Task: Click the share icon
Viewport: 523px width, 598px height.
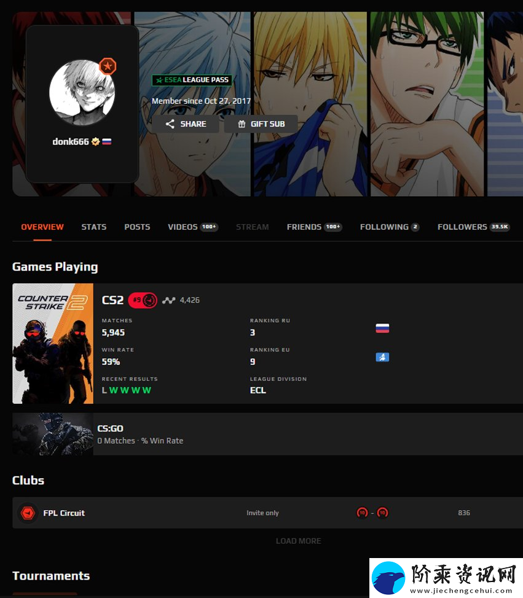Action: tap(170, 124)
